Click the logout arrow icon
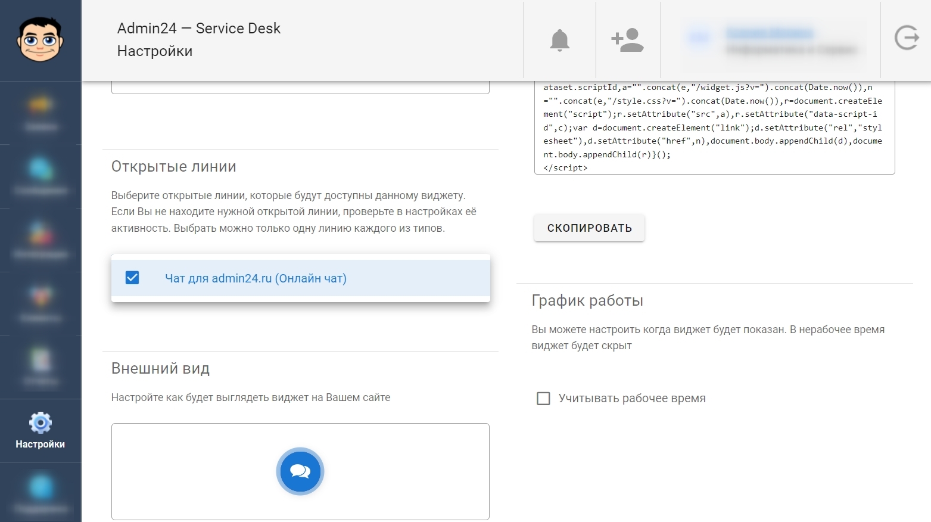The image size is (931, 522). (x=907, y=38)
